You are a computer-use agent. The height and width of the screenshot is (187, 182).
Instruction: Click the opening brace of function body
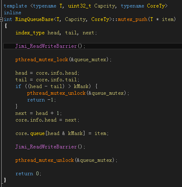[6, 26]
